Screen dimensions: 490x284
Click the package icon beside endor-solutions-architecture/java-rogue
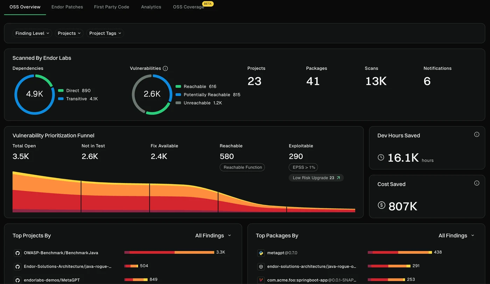click(261, 267)
